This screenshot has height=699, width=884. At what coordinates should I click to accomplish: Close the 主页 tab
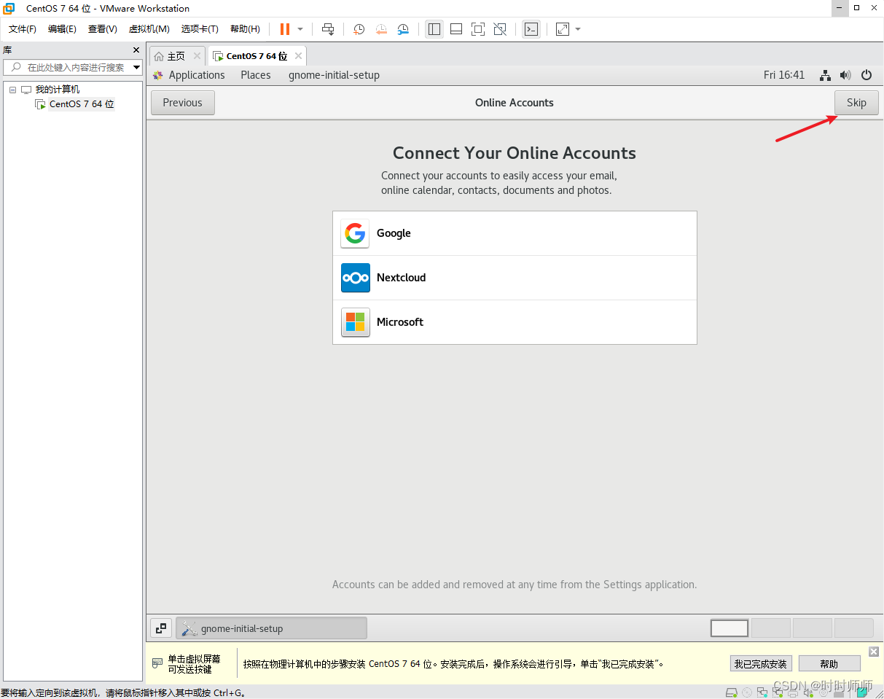coord(197,56)
